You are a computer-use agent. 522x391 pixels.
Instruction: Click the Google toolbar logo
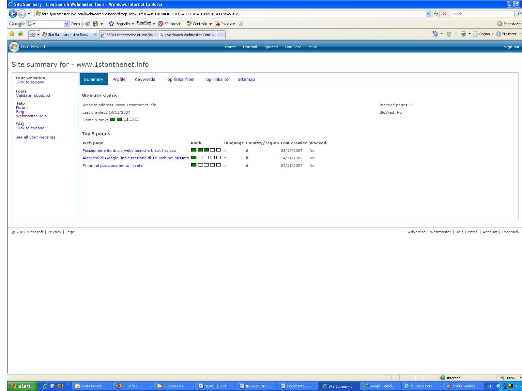pyautogui.click(x=17, y=24)
